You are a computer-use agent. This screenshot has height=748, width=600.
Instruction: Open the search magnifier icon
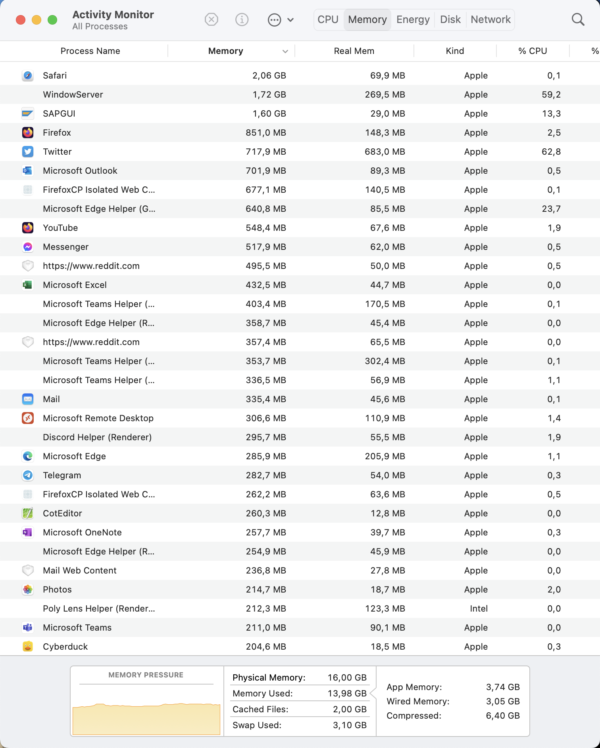578,19
